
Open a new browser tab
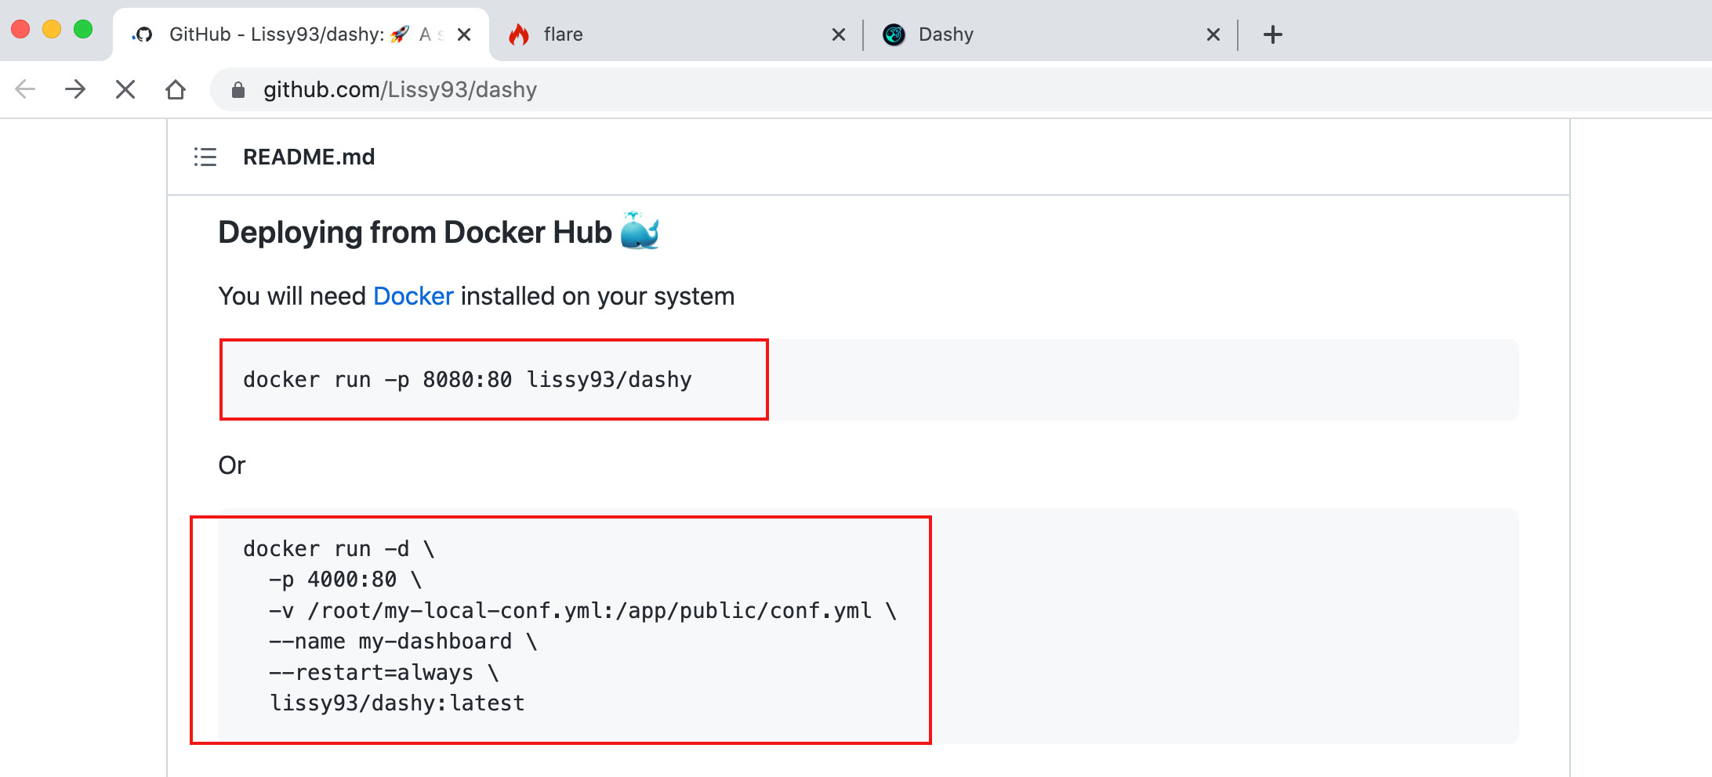1273,34
